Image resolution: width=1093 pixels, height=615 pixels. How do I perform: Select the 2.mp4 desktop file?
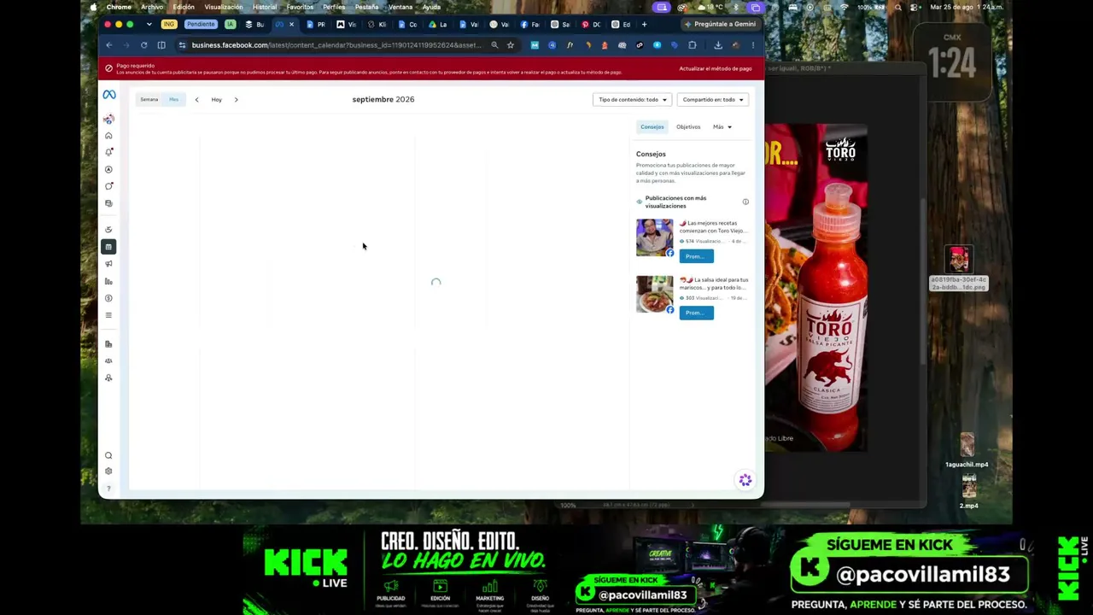pyautogui.click(x=968, y=492)
